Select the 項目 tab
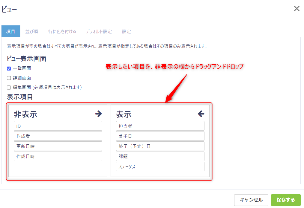 coord(11,31)
